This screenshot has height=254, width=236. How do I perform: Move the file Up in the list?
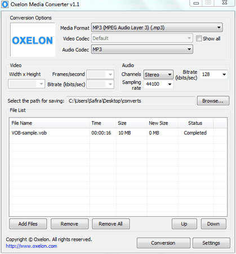point(184,224)
